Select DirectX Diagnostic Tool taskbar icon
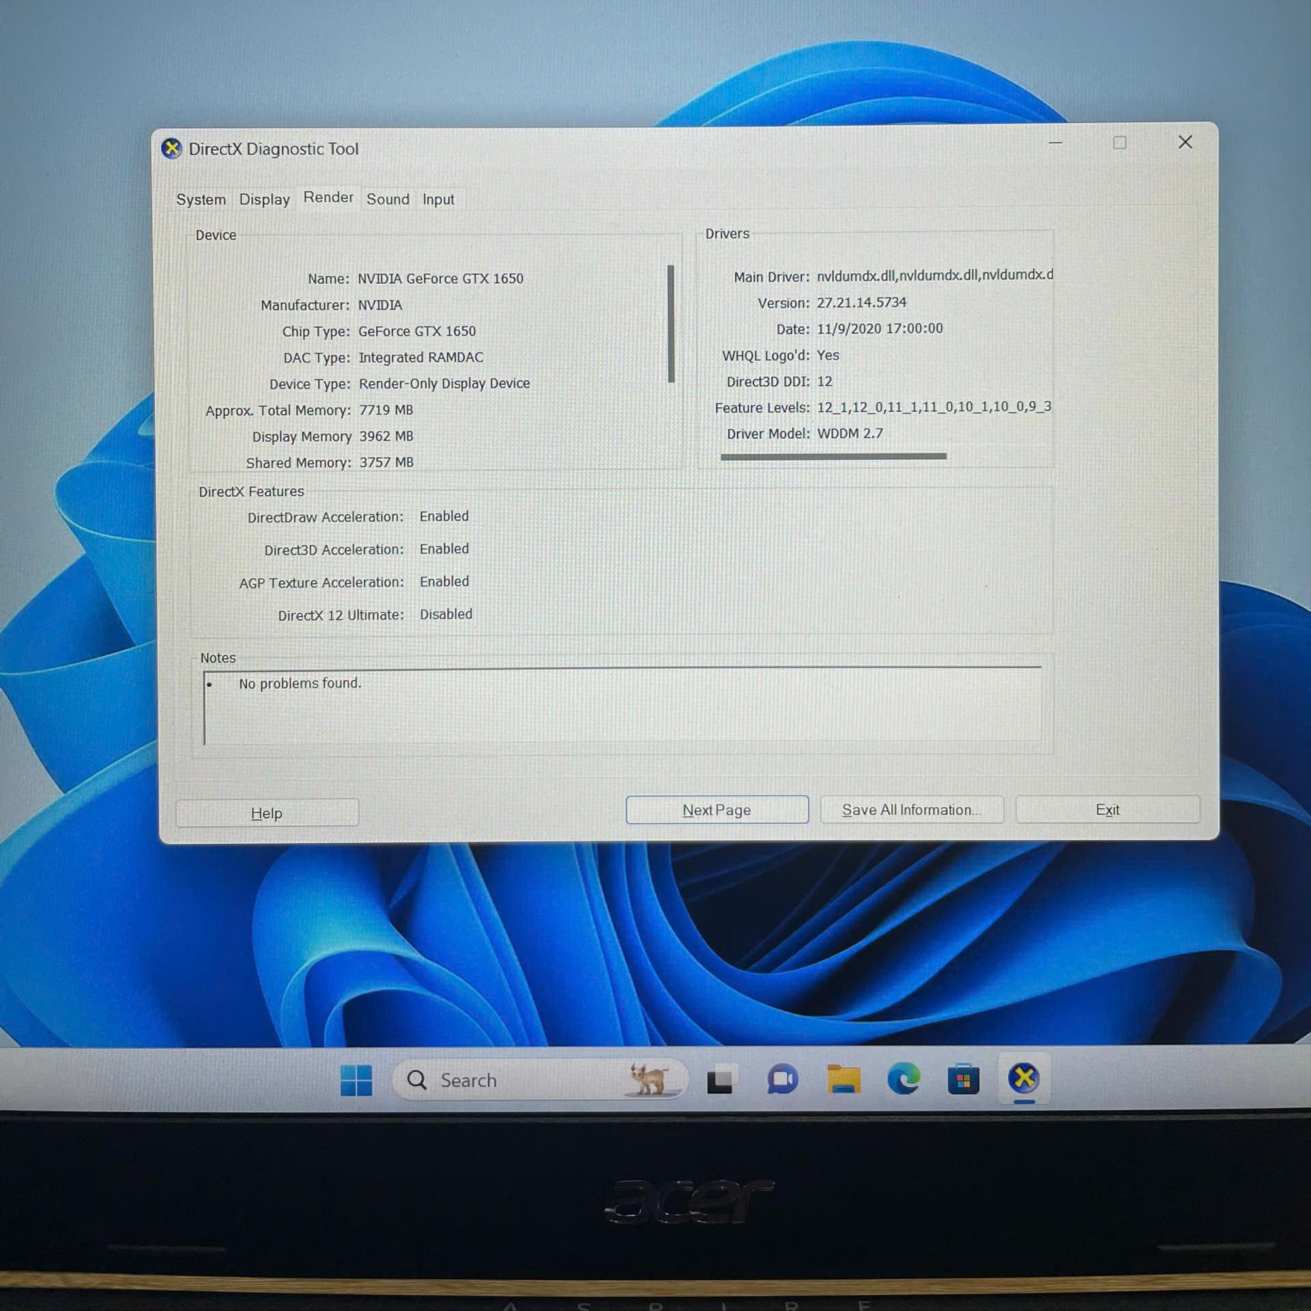This screenshot has height=1311, width=1311. tap(1024, 1078)
